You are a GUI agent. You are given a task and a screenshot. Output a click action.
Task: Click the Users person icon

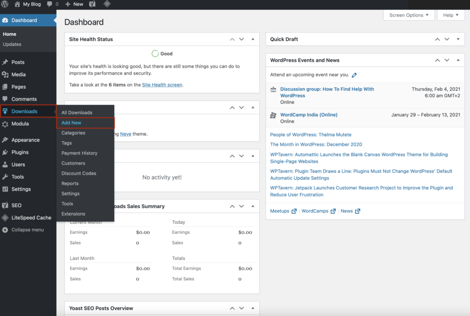click(x=5, y=165)
